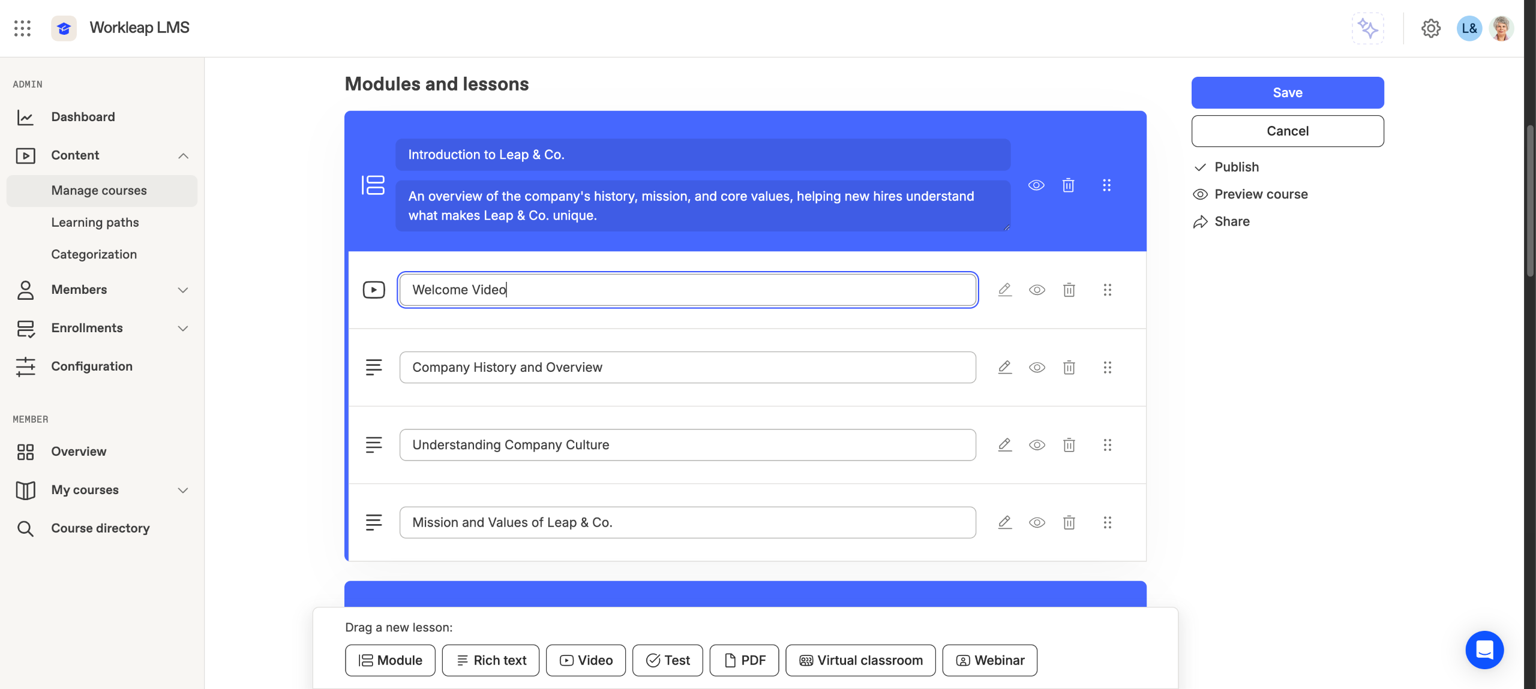This screenshot has height=689, width=1536.
Task: Expand the Enrollments sidebar section
Action: click(183, 329)
